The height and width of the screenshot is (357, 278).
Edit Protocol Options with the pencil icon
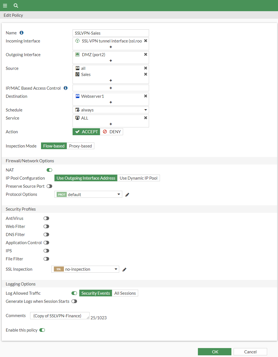[127, 195]
